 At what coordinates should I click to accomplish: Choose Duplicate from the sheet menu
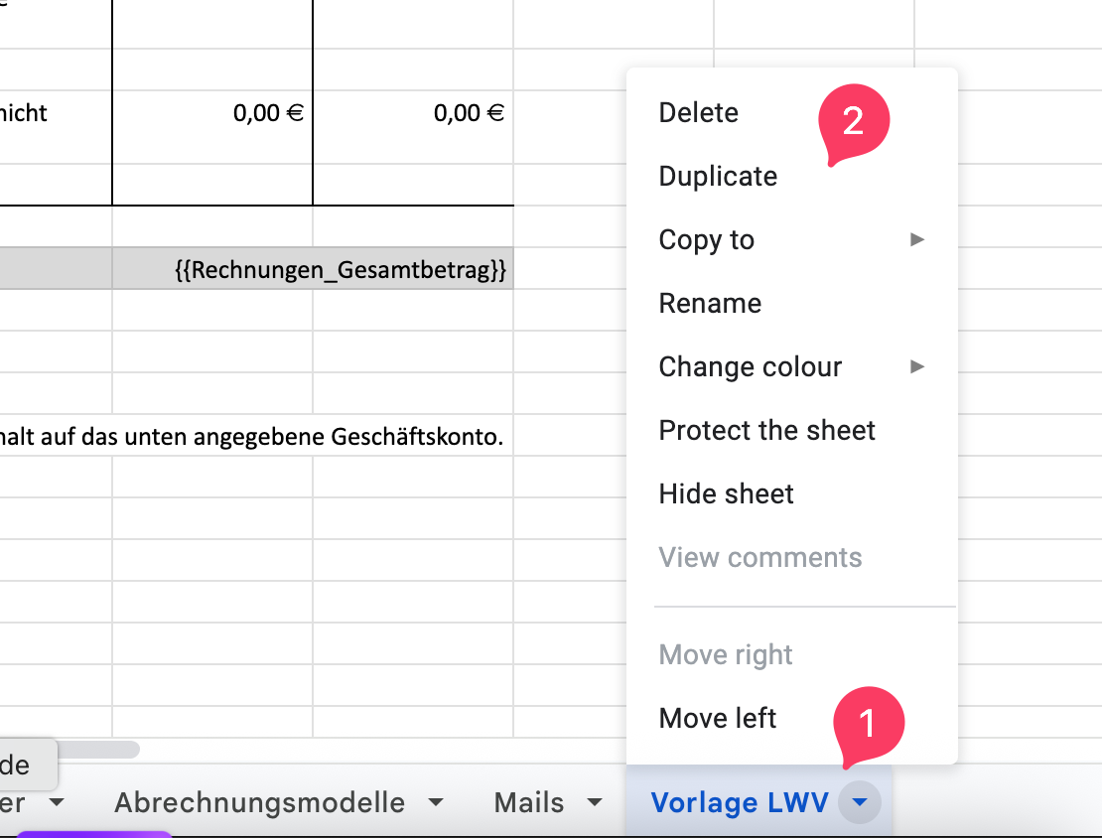(x=718, y=177)
